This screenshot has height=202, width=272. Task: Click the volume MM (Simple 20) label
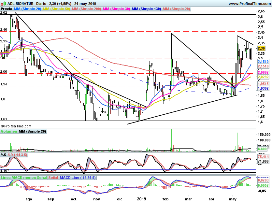pyautogui.click(x=33, y=131)
